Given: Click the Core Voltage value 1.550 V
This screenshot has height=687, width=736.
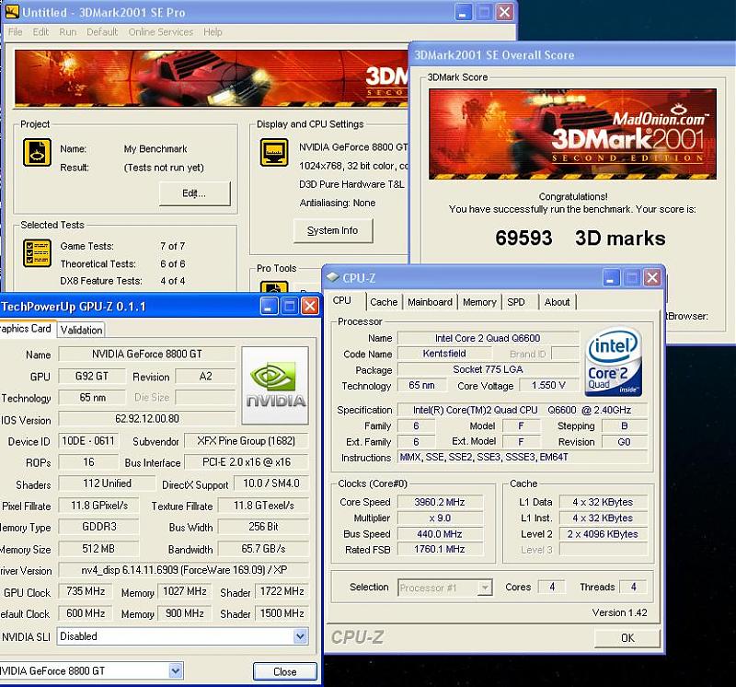Looking at the screenshot, I should click(x=548, y=385).
